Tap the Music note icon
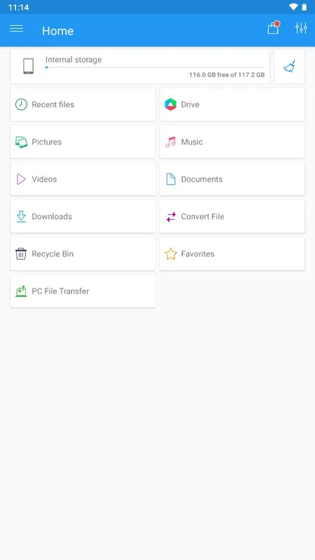The width and height of the screenshot is (315, 560). coord(170,142)
